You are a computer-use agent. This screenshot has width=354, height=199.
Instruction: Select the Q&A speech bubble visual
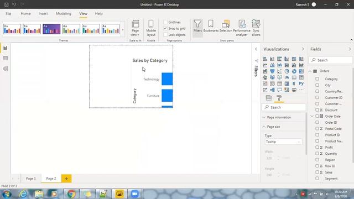279,90
